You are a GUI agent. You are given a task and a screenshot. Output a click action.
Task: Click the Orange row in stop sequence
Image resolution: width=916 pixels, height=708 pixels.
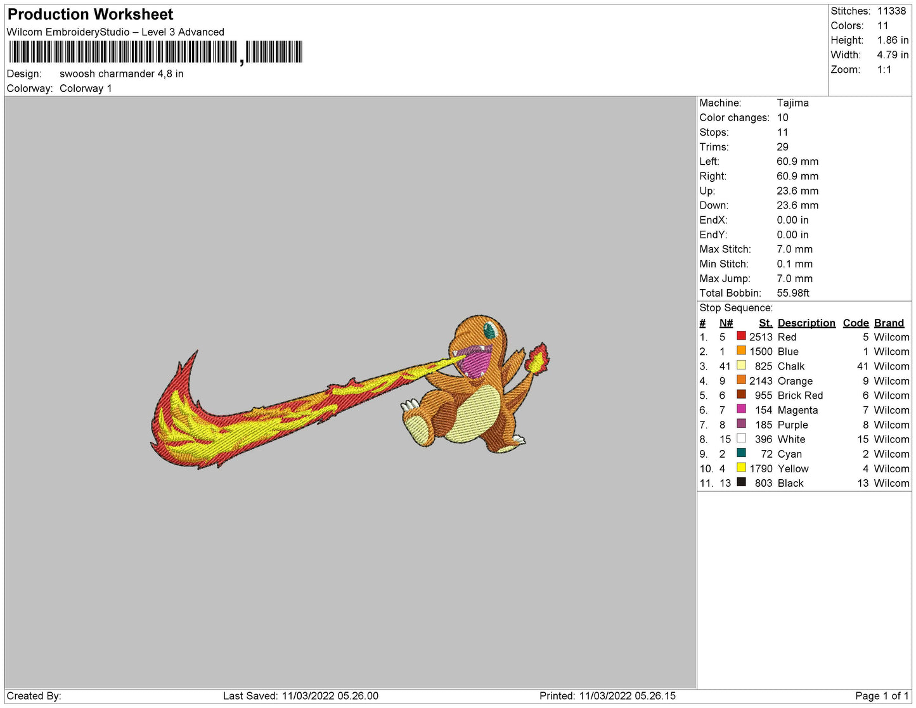coord(795,380)
